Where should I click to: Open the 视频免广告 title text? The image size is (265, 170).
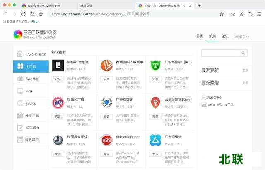pyautogui.click(x=75, y=100)
